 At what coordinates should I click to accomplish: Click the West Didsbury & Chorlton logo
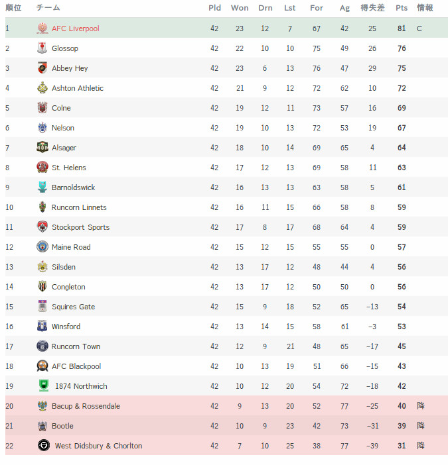click(44, 445)
